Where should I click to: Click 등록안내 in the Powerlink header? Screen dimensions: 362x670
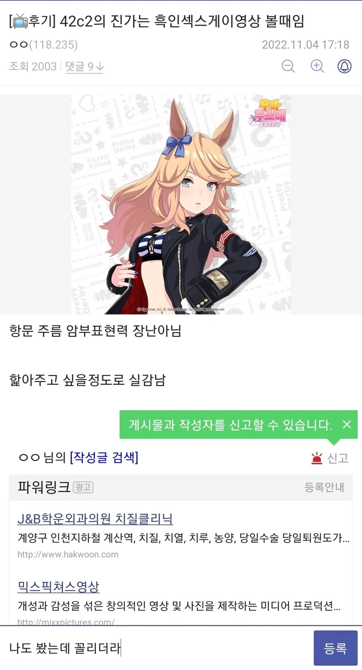pos(324,487)
